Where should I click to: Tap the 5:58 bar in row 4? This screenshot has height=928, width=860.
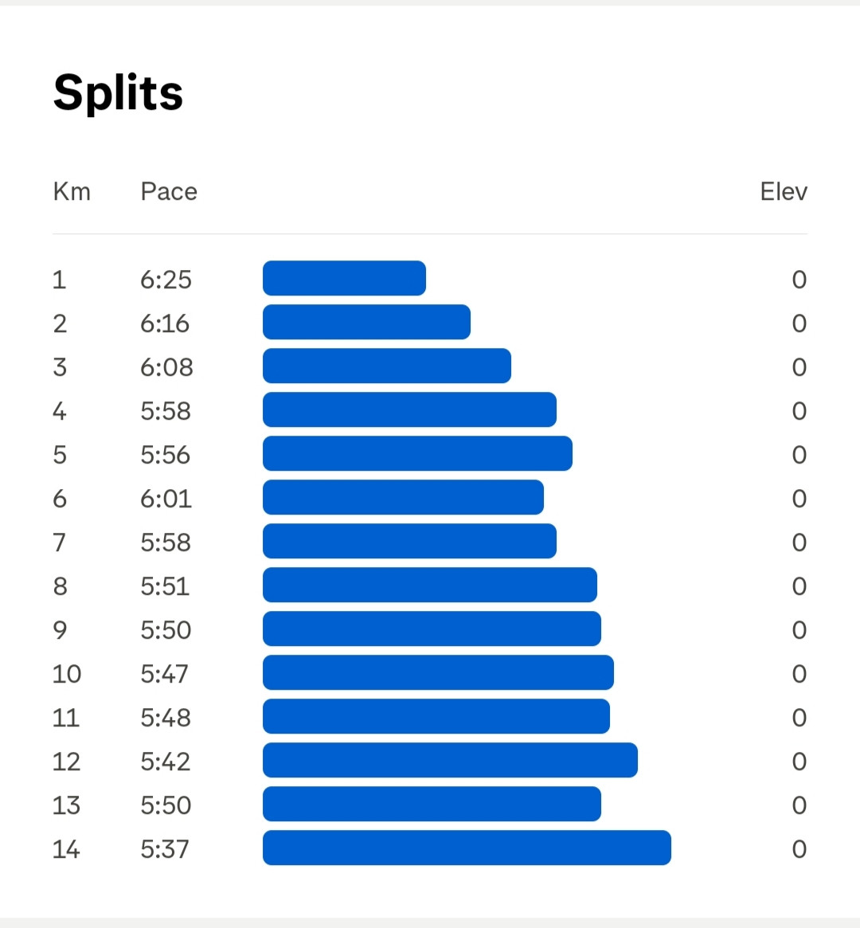point(409,409)
